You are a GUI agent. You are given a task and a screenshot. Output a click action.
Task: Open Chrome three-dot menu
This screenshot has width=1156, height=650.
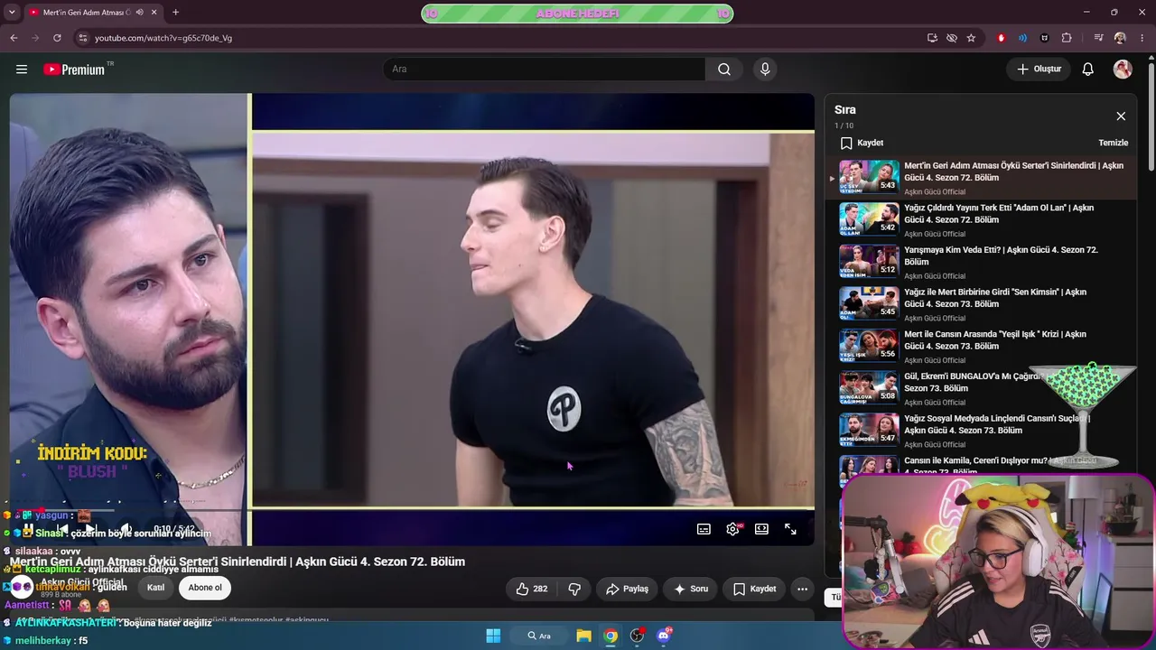pyautogui.click(x=1142, y=38)
